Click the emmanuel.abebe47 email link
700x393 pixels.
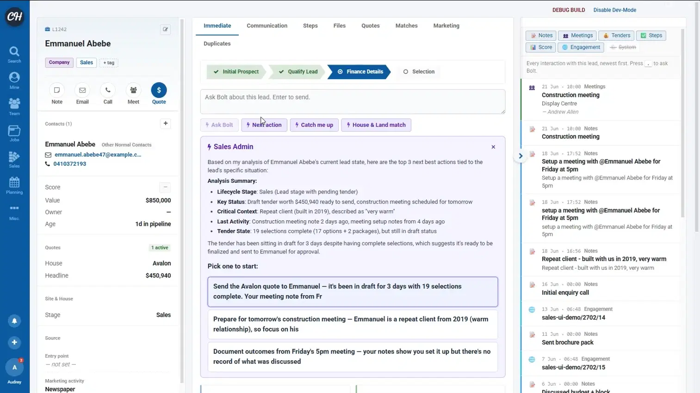coord(98,155)
